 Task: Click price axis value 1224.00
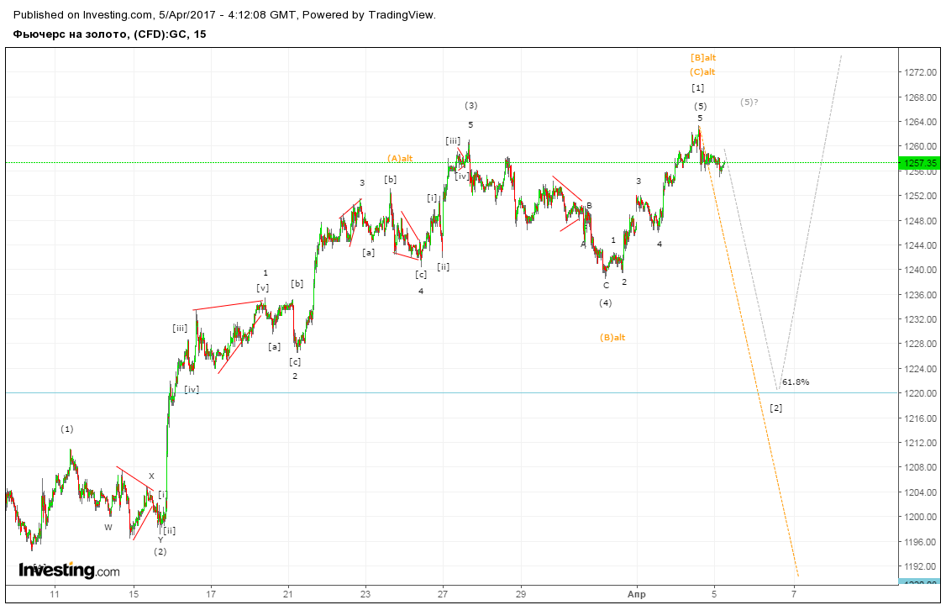coord(919,369)
